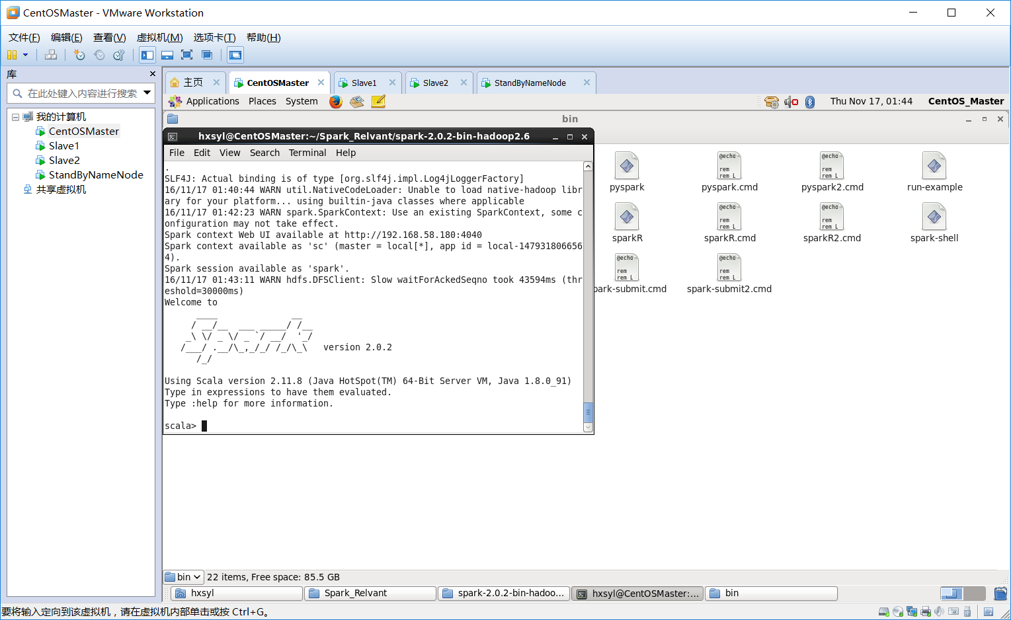
Task: Click the send Ctrl+Alt+Del toolbar icon
Action: coord(51,55)
